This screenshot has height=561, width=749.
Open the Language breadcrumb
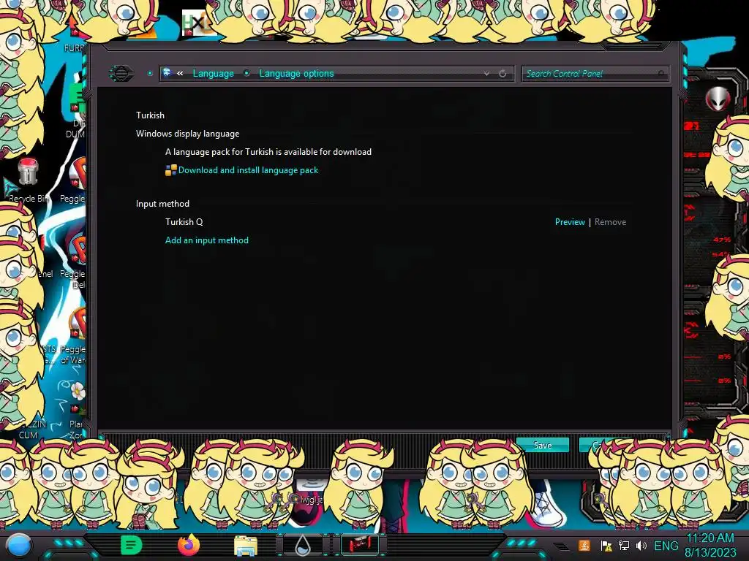click(x=213, y=74)
